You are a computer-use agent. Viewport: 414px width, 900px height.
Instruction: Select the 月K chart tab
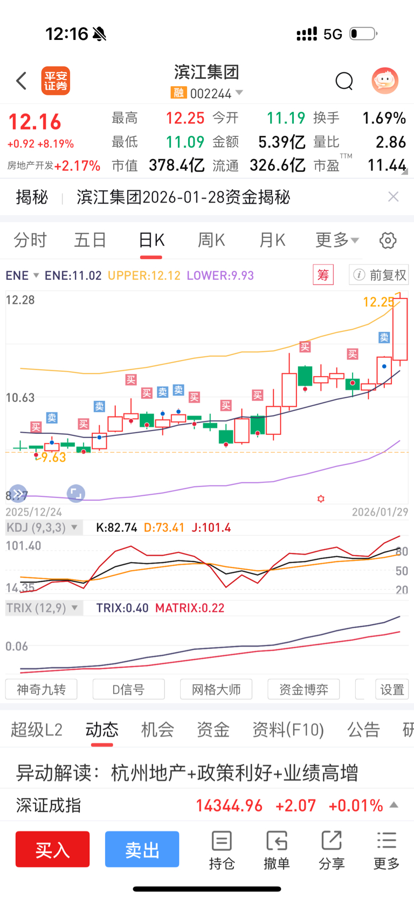(272, 240)
